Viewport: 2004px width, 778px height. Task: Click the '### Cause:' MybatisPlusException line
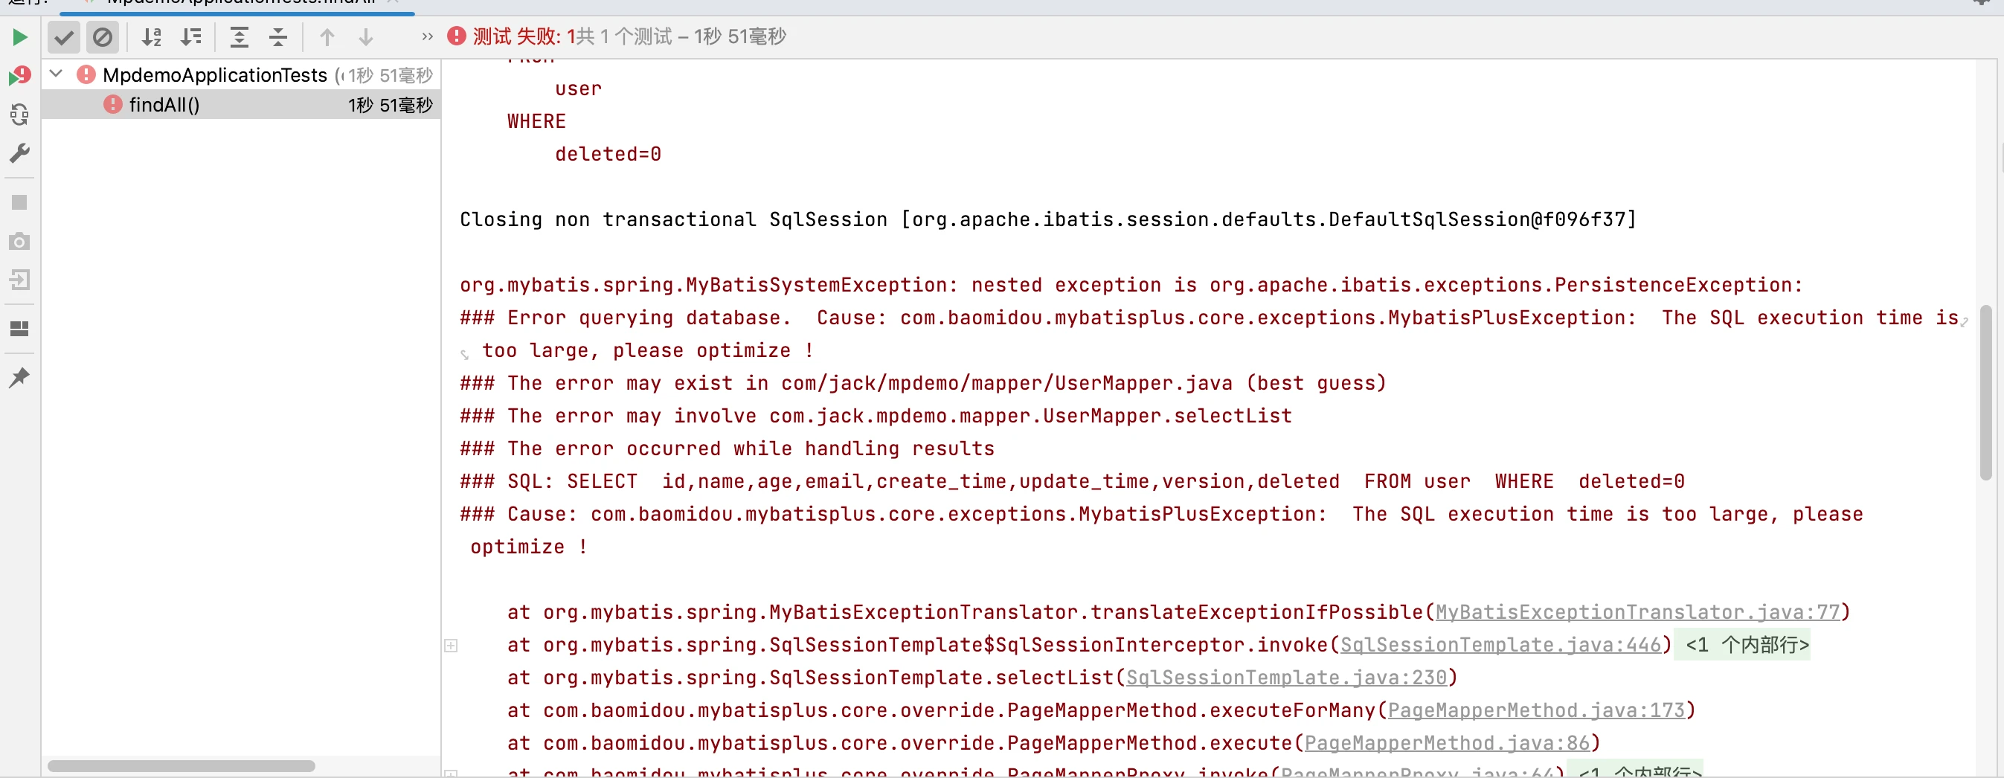pyautogui.click(x=1161, y=513)
